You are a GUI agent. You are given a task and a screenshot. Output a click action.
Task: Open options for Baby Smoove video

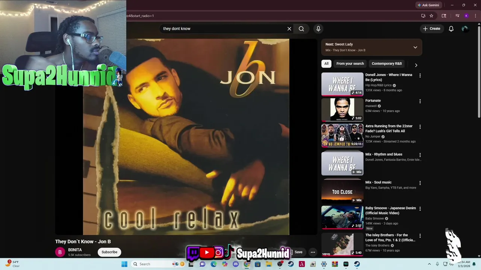420,208
